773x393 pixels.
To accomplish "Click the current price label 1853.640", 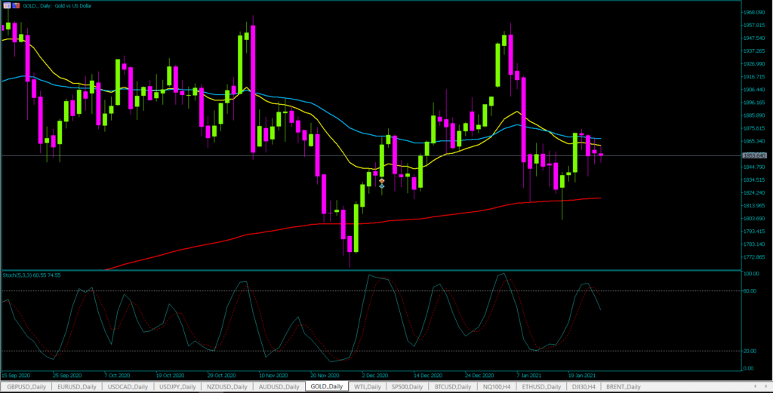I will tap(755, 155).
